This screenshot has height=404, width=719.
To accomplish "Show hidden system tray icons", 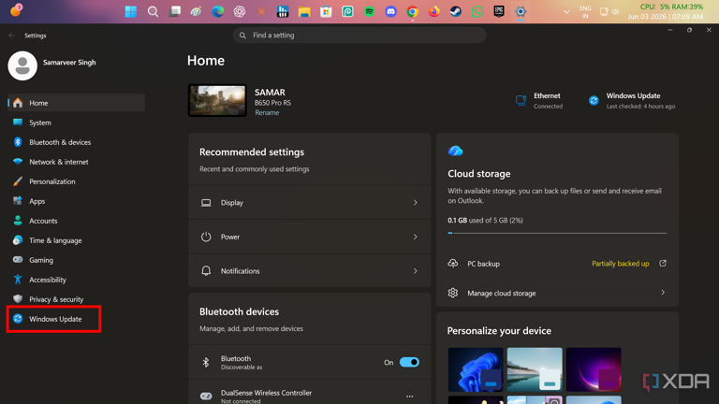I will point(566,12).
